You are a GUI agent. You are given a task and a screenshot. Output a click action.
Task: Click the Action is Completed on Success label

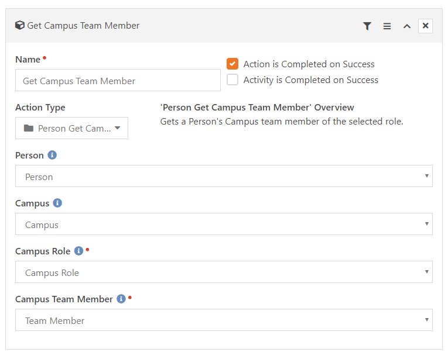(309, 64)
